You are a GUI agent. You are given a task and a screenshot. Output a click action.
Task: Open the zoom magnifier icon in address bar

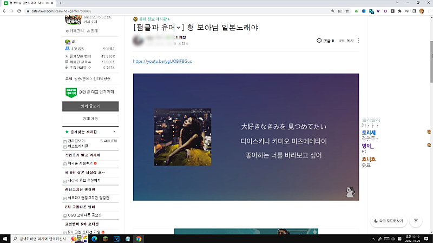pyautogui.click(x=333, y=11)
